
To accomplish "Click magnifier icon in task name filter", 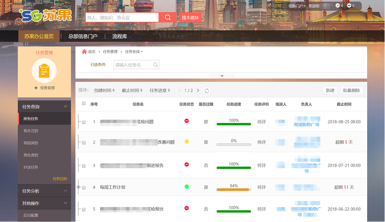I will [x=155, y=65].
